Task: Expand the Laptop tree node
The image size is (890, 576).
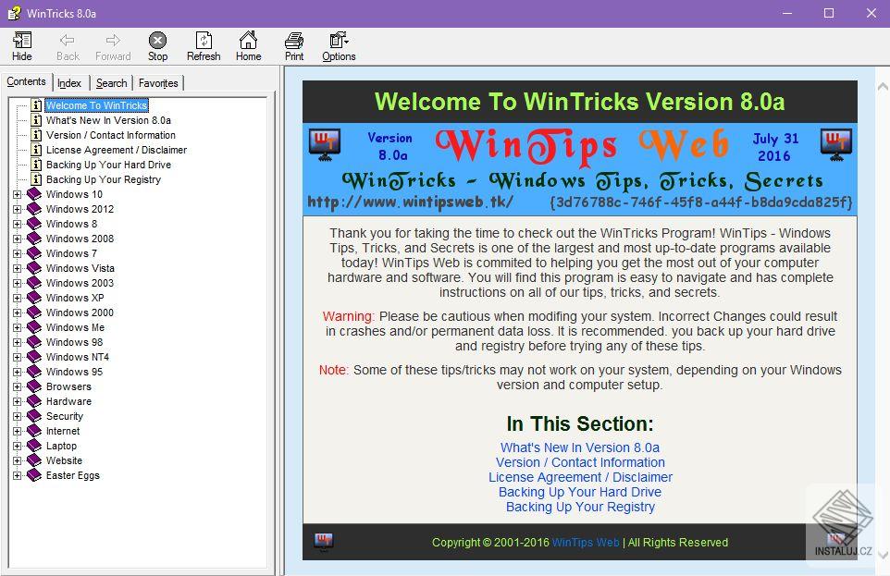Action: tap(17, 446)
